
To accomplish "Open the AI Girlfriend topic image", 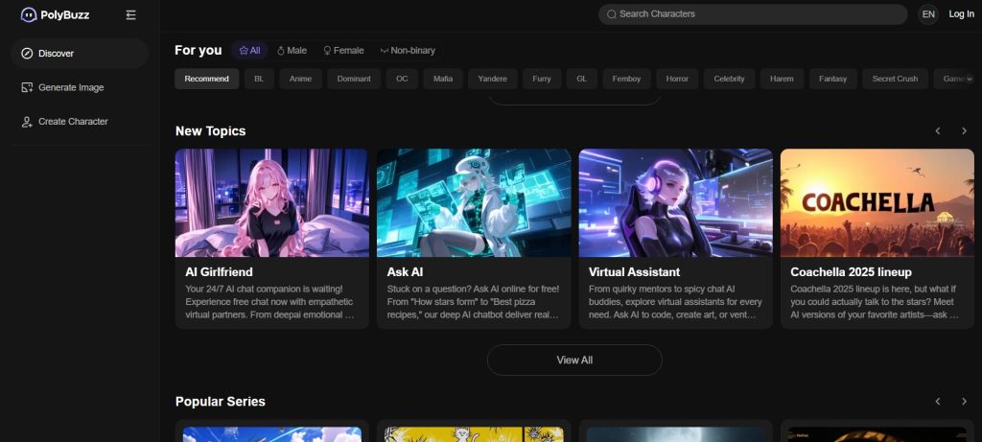I will pyautogui.click(x=271, y=203).
